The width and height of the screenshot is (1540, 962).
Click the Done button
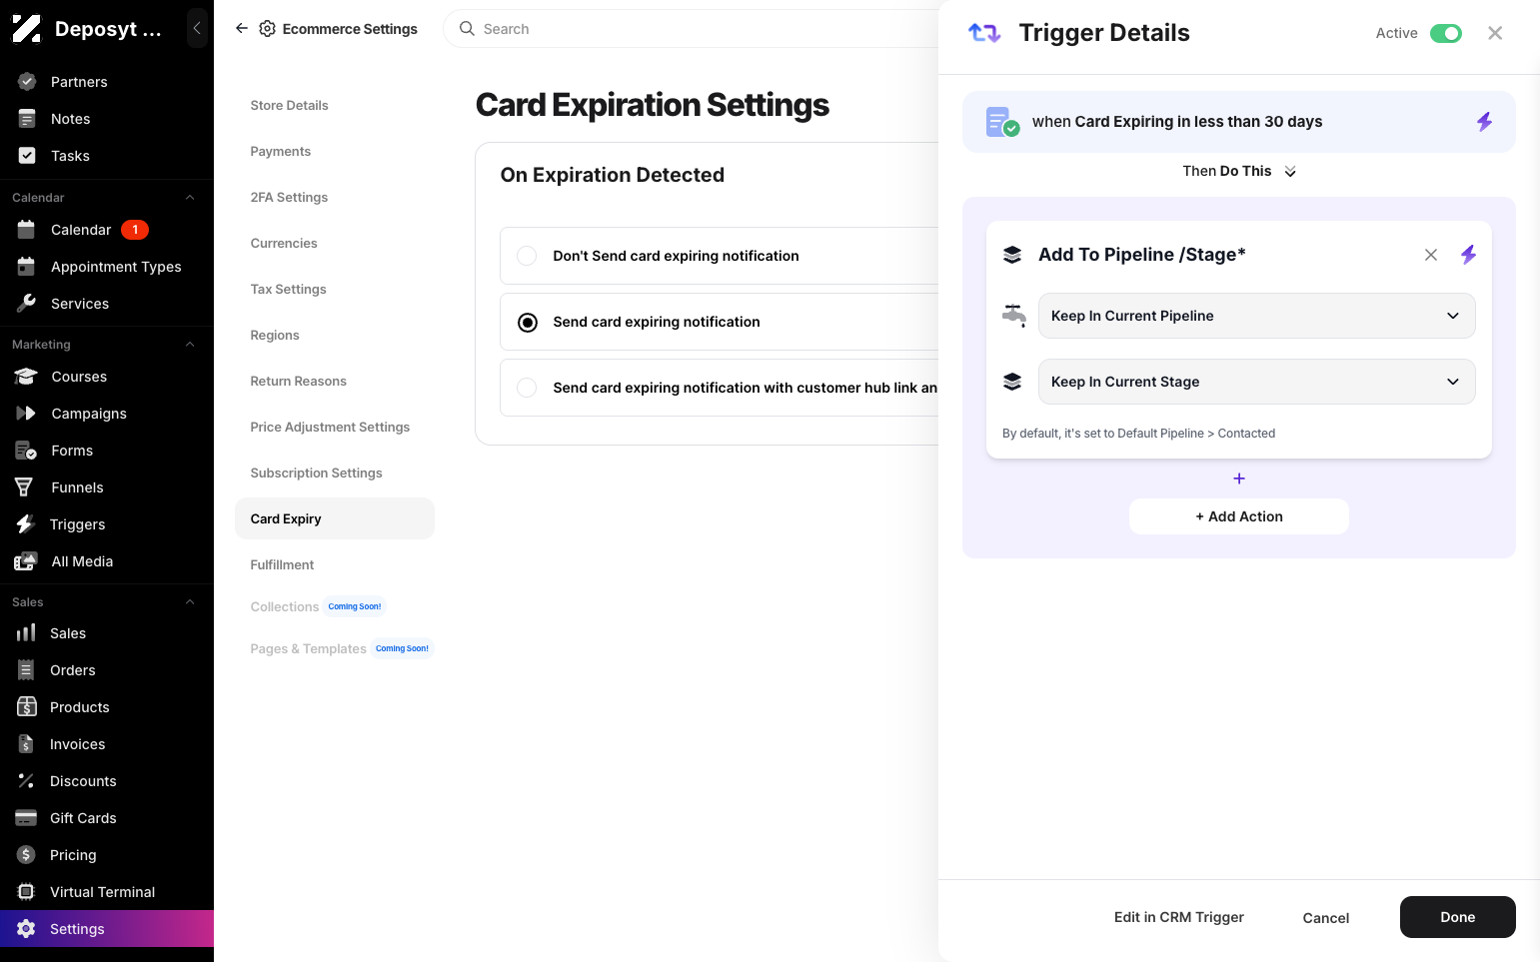pos(1458,917)
